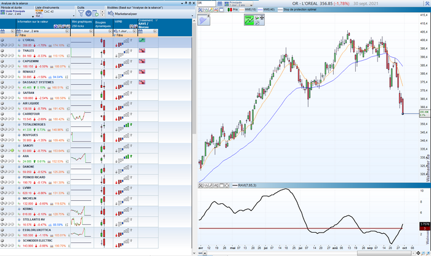The width and height of the screenshot is (431, 256).
Task: Click the Mini graphiques column header
Action: (x=82, y=23)
